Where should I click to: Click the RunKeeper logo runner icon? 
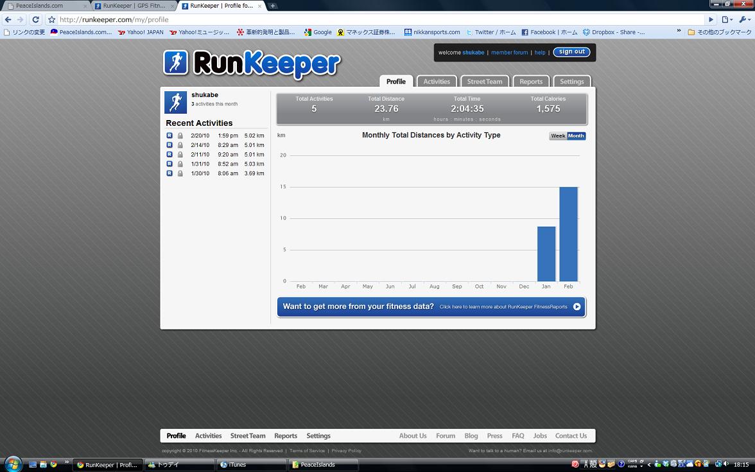click(175, 63)
